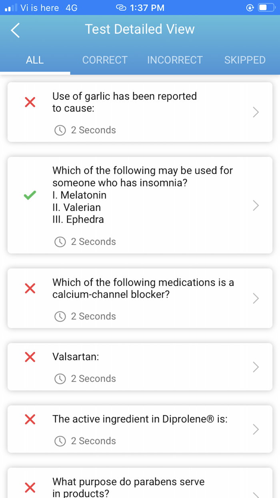
Task: Click the red X on the garlic question
Action: tap(30, 102)
